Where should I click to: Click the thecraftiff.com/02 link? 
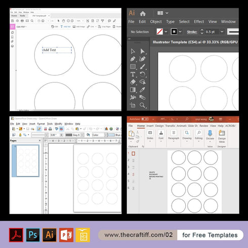coord(138,235)
